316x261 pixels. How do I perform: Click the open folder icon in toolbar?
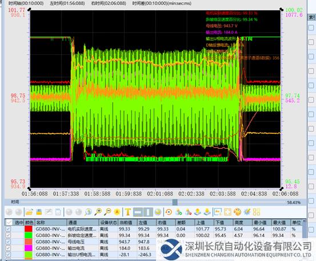tap(29, 212)
